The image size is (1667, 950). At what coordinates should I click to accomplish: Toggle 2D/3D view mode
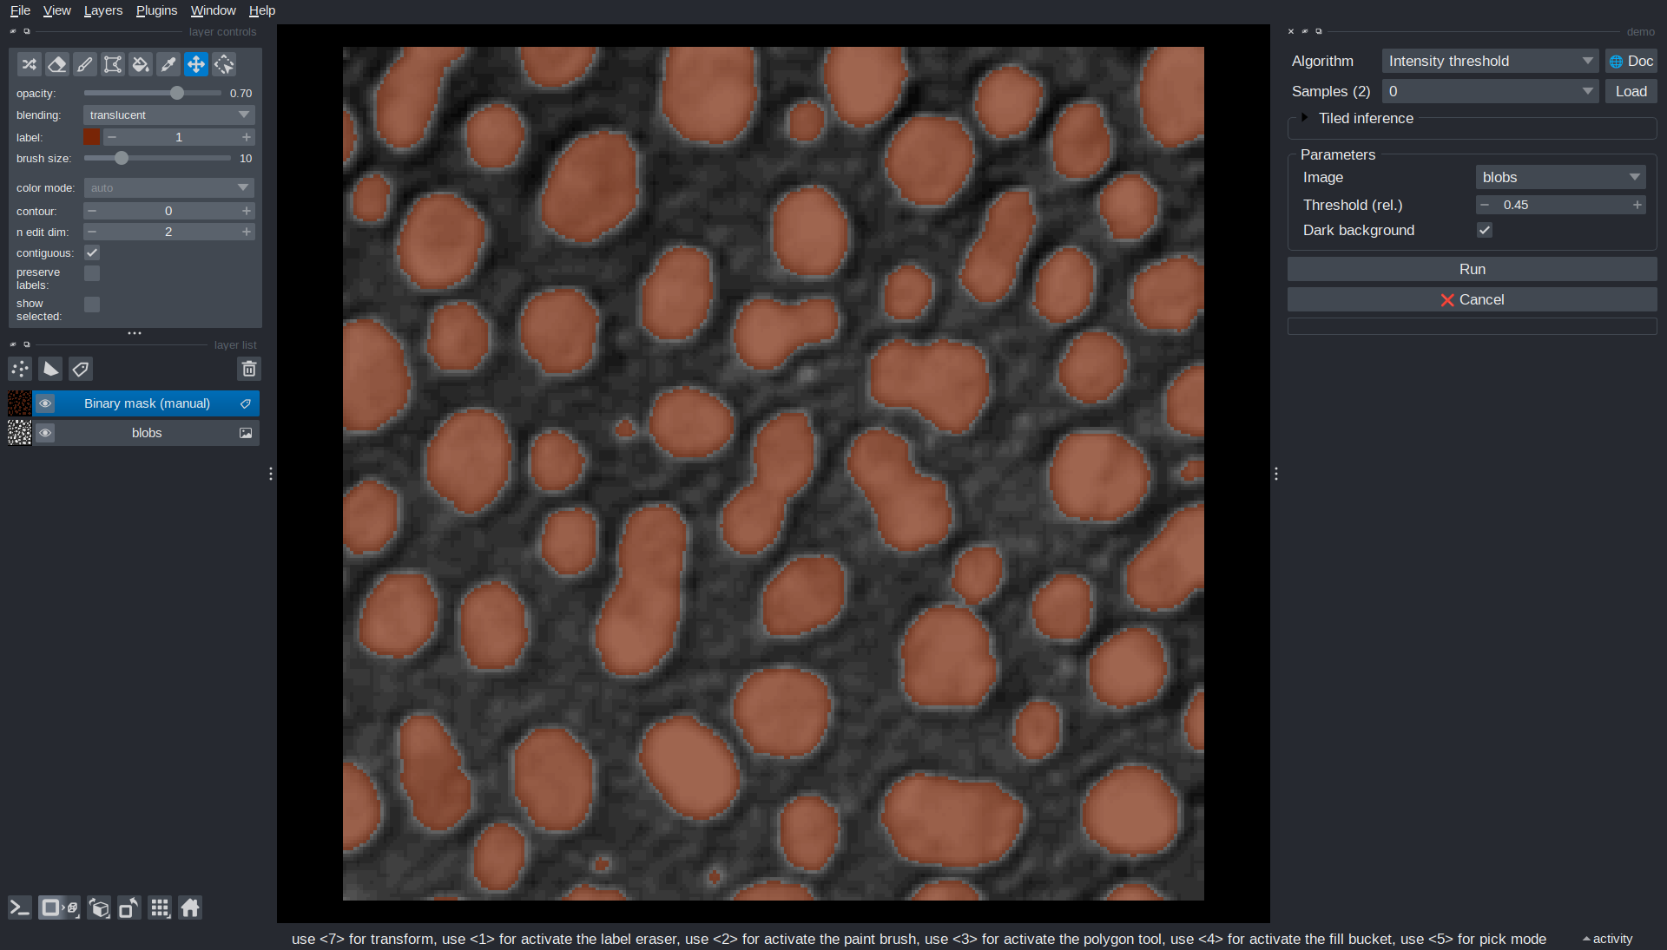click(59, 908)
